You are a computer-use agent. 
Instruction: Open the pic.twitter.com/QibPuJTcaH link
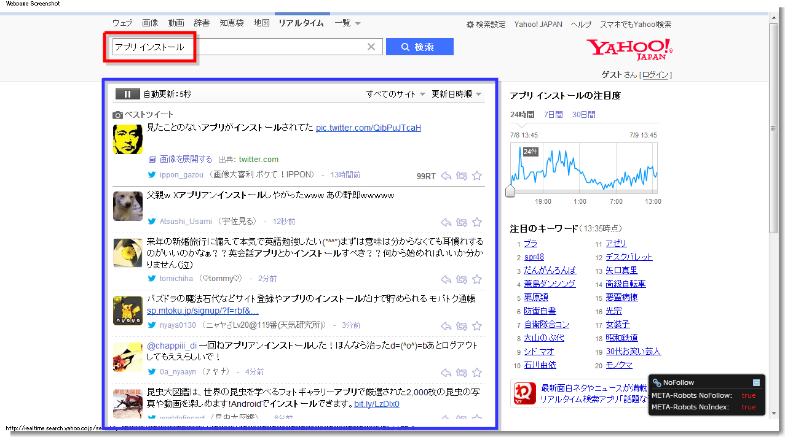point(368,128)
